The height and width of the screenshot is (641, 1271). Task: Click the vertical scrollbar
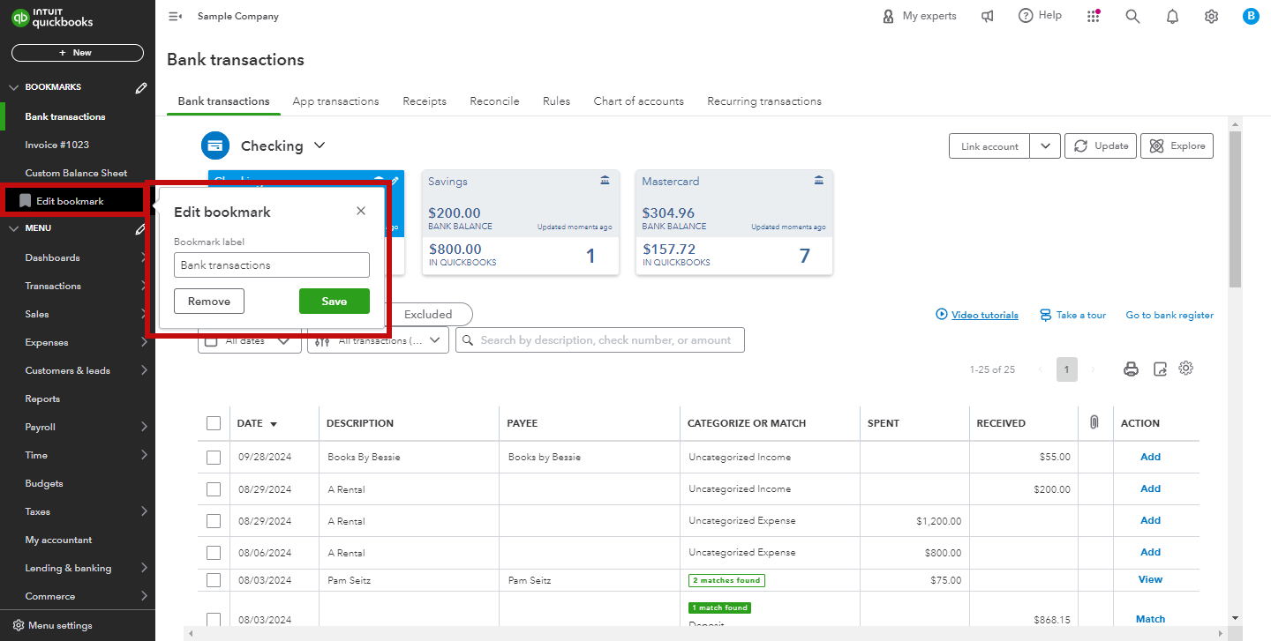coord(1235,212)
